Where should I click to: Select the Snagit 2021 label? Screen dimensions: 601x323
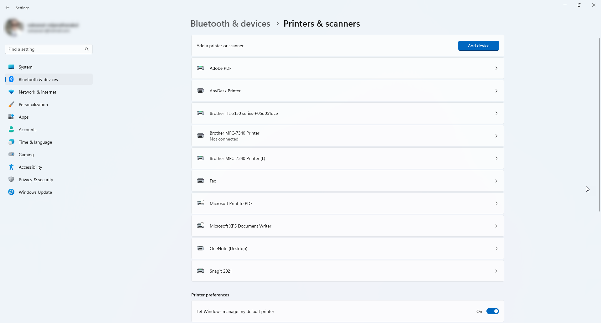click(x=221, y=271)
